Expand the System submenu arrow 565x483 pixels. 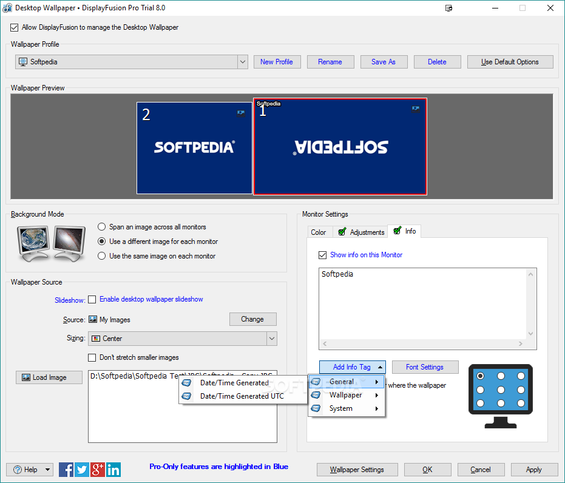click(377, 408)
